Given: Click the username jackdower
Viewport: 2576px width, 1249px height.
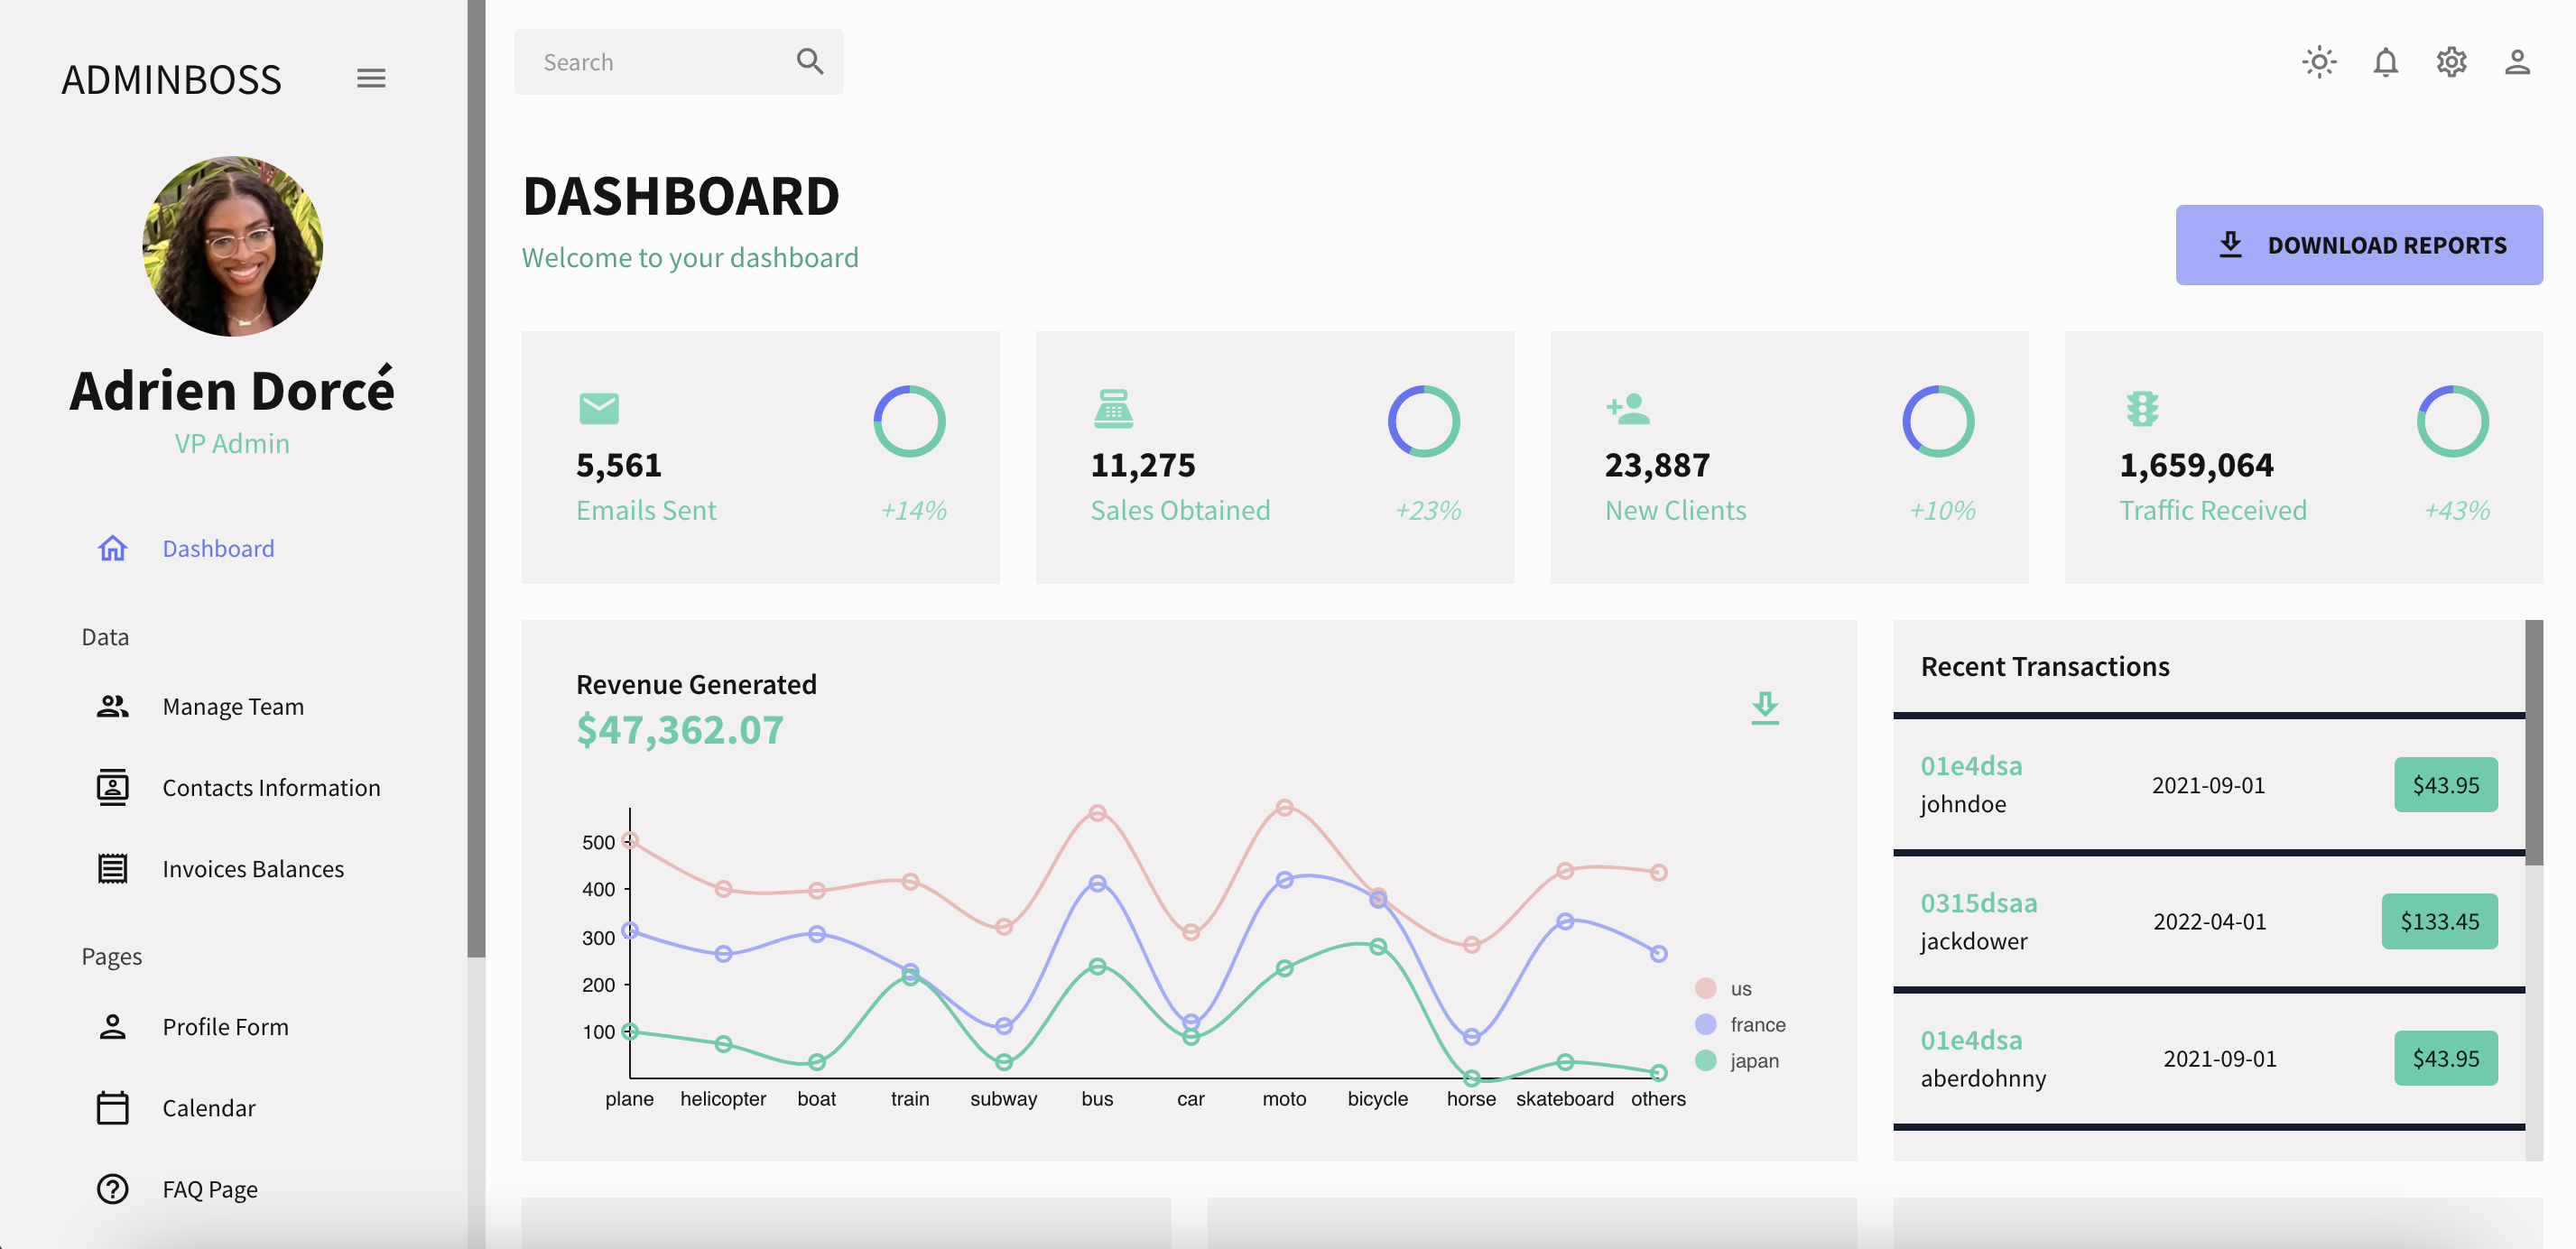Looking at the screenshot, I should [1973, 941].
